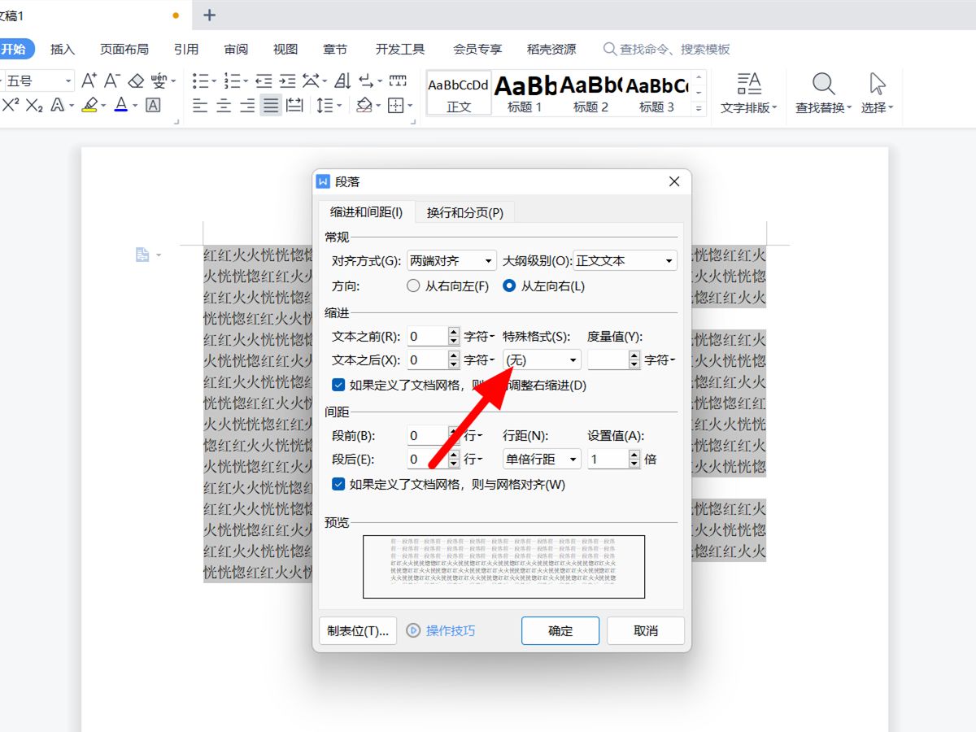Open the phonetic guide (wén) tool

160,81
